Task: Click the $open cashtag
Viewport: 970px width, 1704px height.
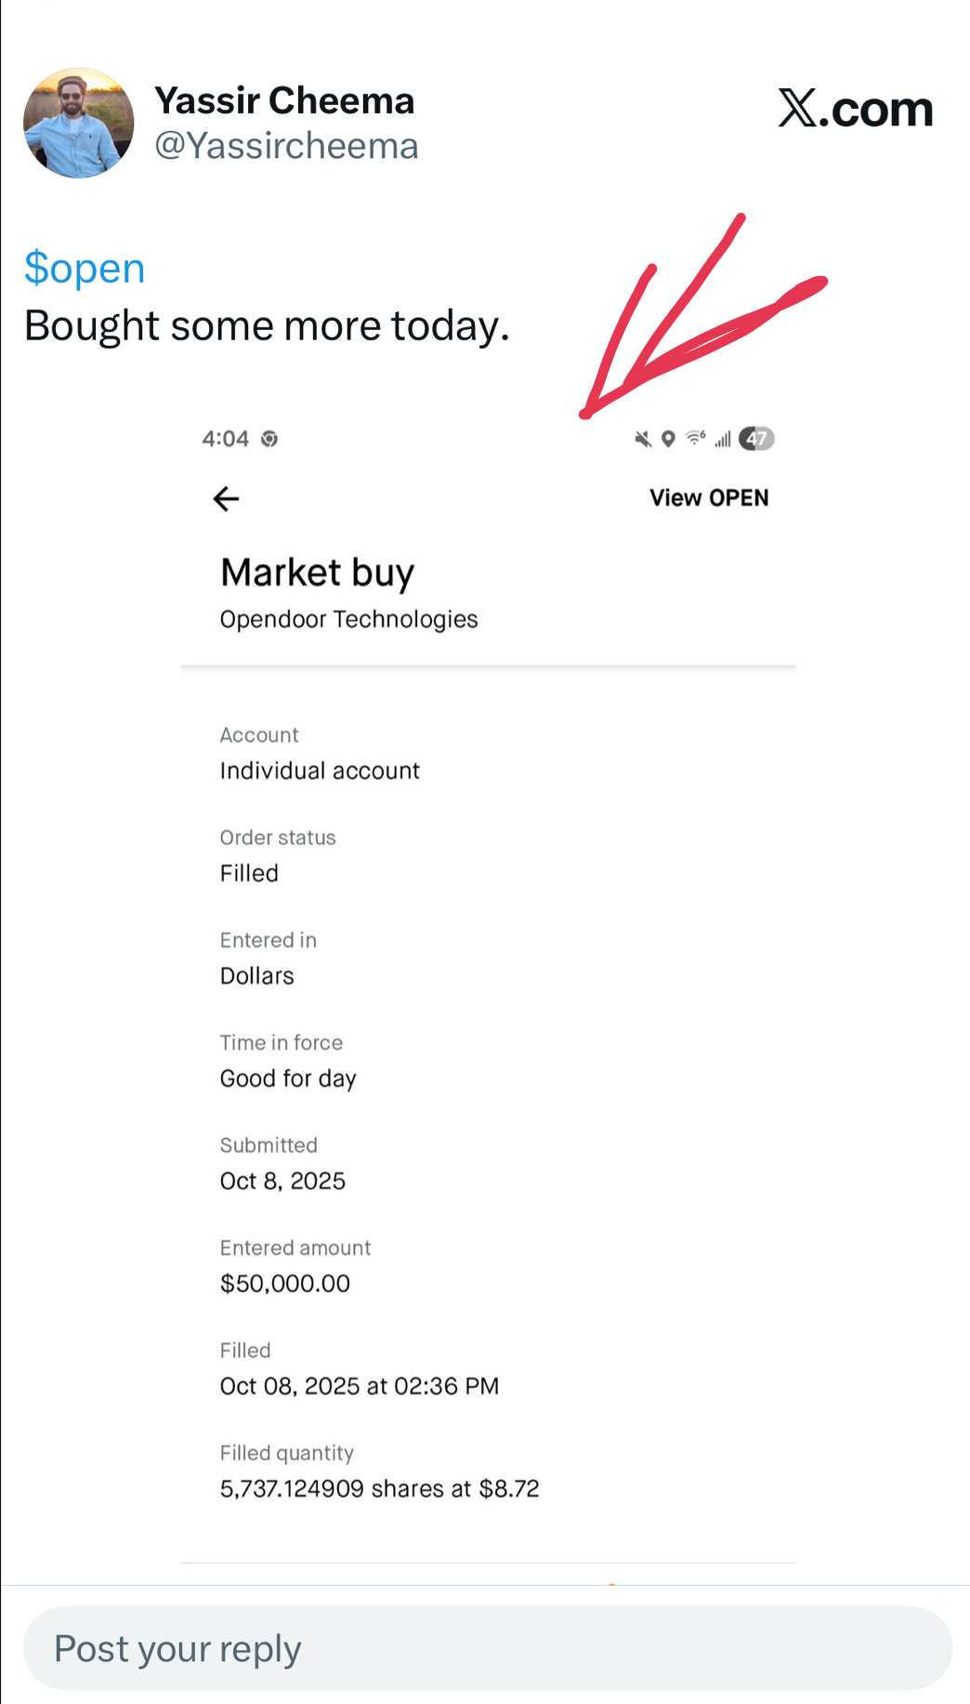Action: click(85, 269)
